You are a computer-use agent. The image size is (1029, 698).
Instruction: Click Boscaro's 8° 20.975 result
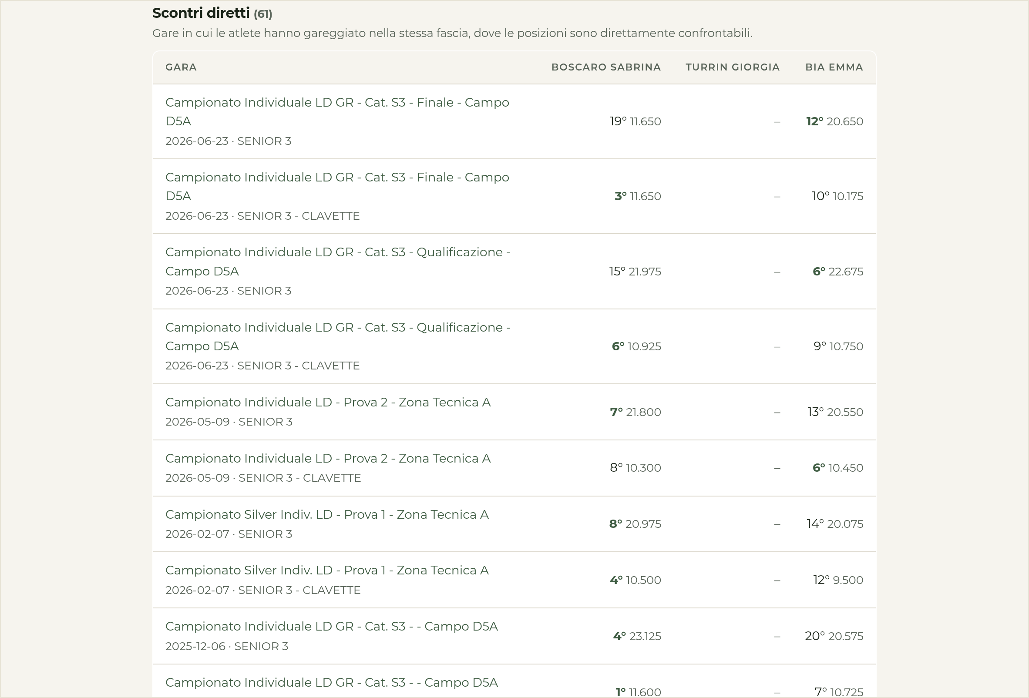coord(635,524)
